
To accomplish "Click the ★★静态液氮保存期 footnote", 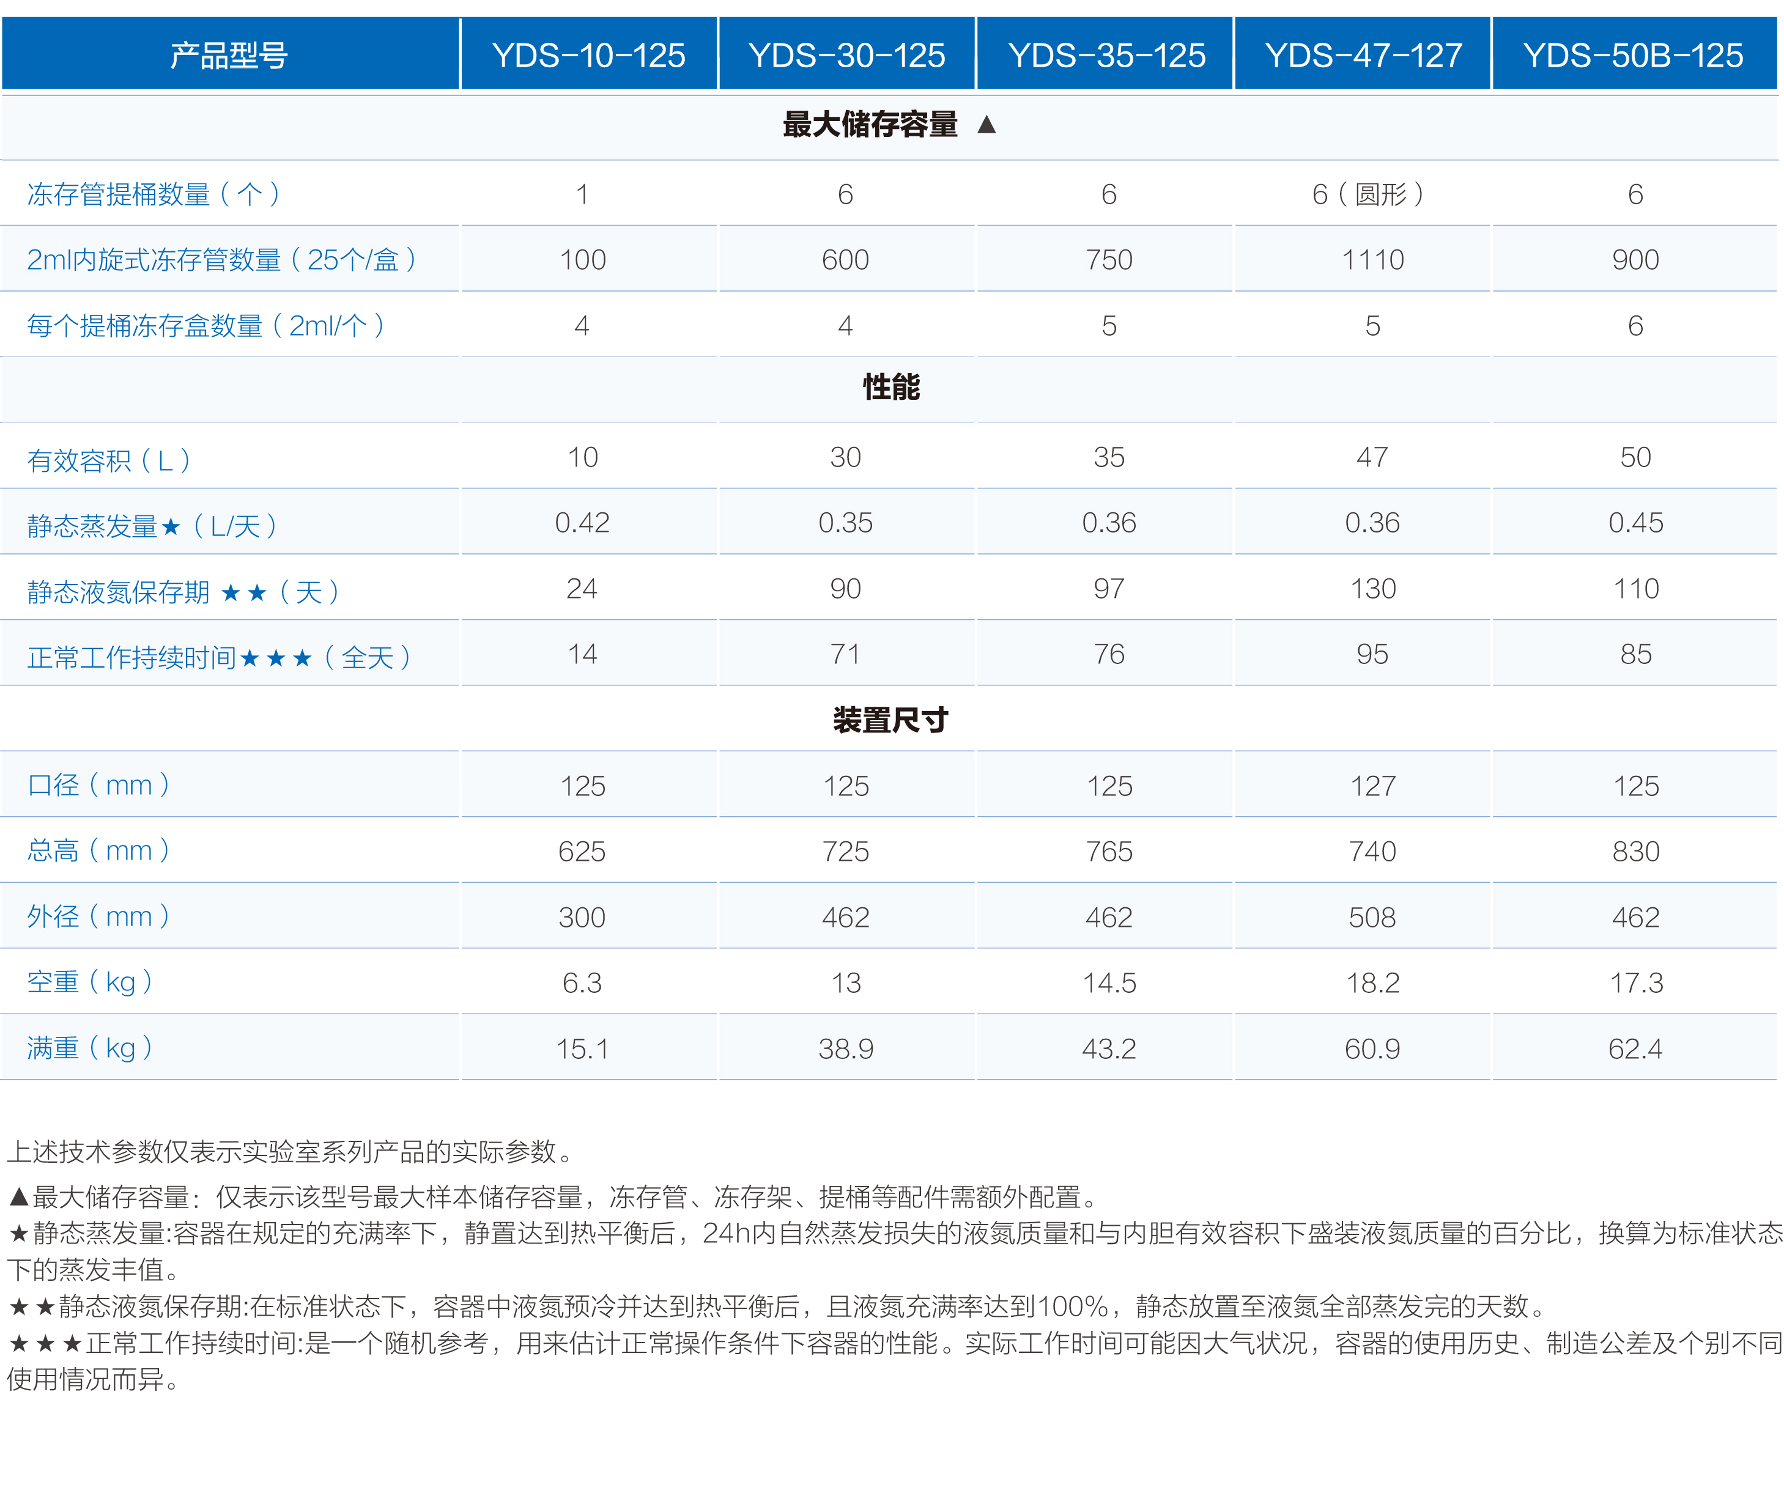I will (777, 1306).
